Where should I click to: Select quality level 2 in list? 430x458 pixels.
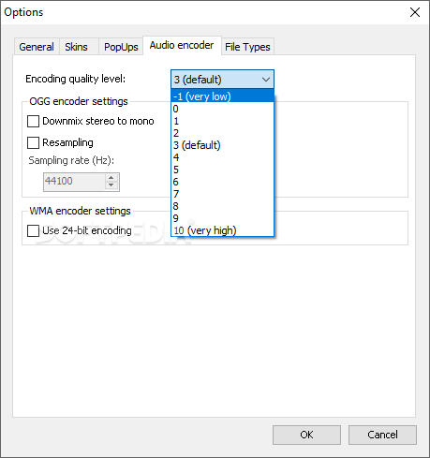pyautogui.click(x=223, y=133)
